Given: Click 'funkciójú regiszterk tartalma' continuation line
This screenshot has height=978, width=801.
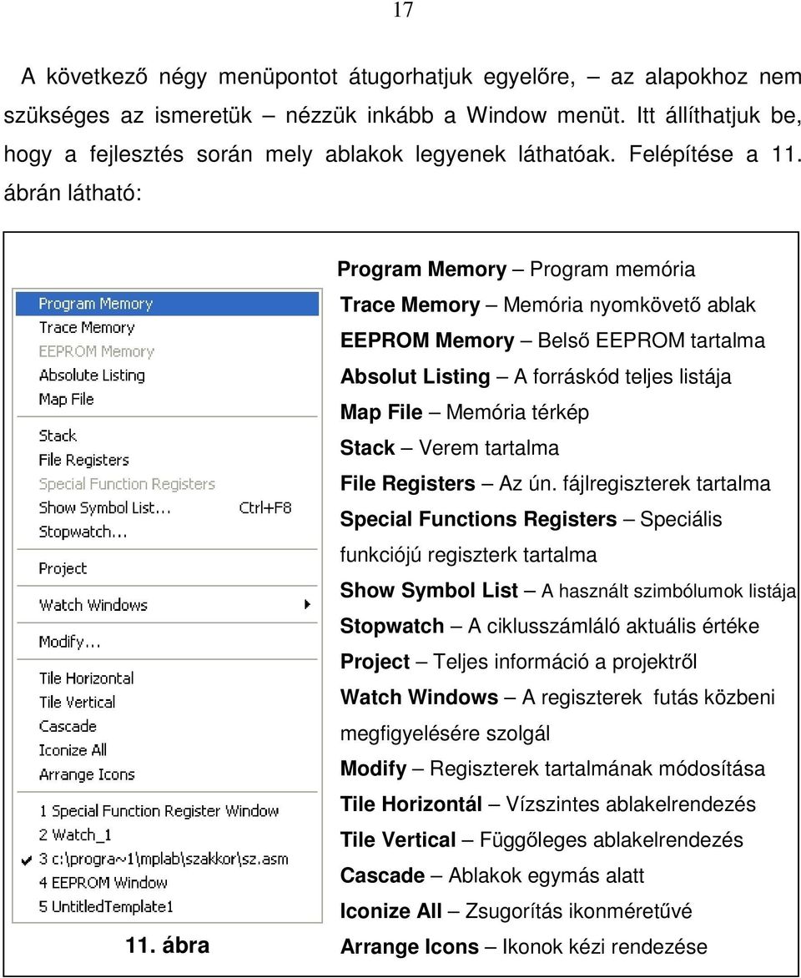Looking at the screenshot, I should 468,555.
